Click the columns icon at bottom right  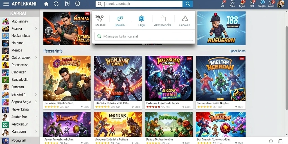coord(280,141)
